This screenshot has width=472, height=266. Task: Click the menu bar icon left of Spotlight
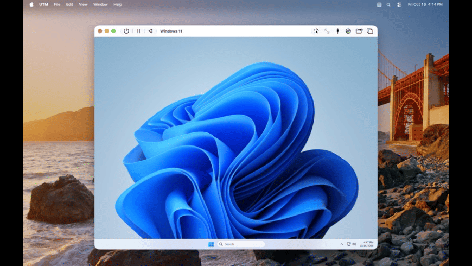click(x=379, y=4)
